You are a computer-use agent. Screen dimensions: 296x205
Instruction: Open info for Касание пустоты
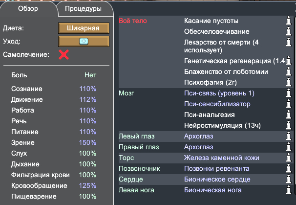tap(289, 21)
